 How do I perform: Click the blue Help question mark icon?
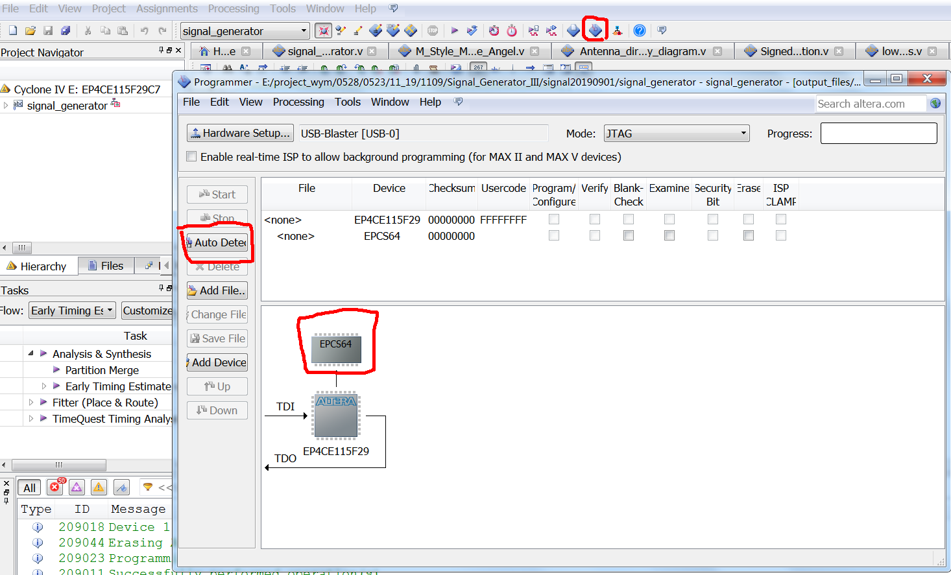pos(640,30)
